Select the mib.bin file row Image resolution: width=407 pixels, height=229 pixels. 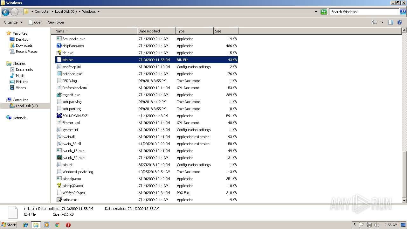pyautogui.click(x=147, y=60)
